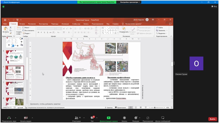Switch to the Animations (Анимация) tab
Screen dimensions: 219x123
pos(65,24)
